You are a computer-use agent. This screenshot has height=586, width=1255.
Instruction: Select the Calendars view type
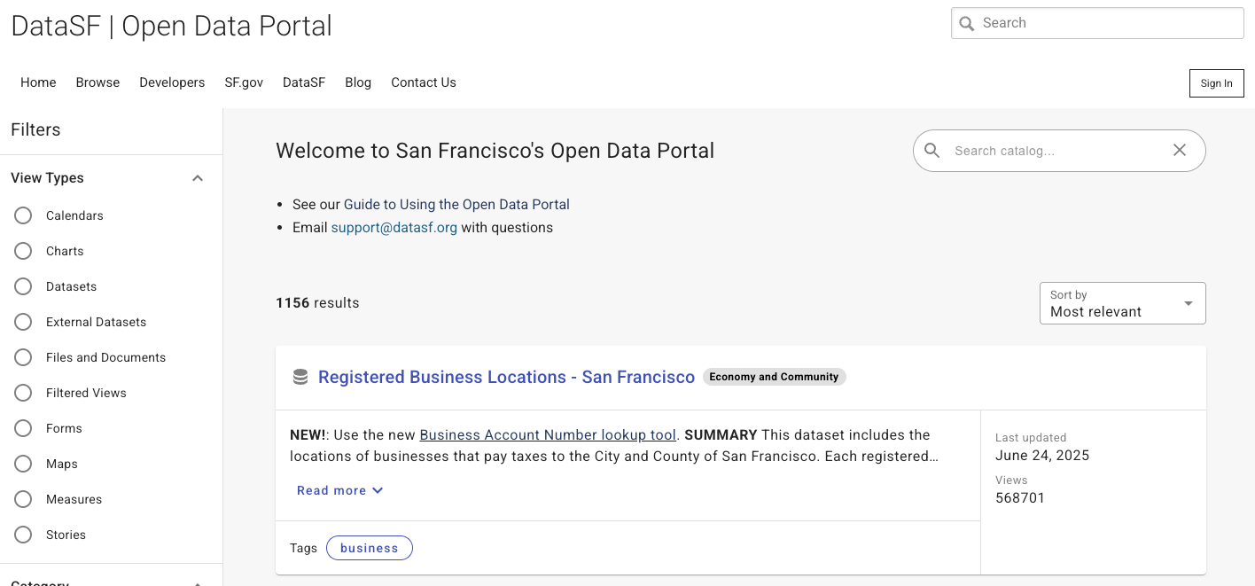(23, 215)
